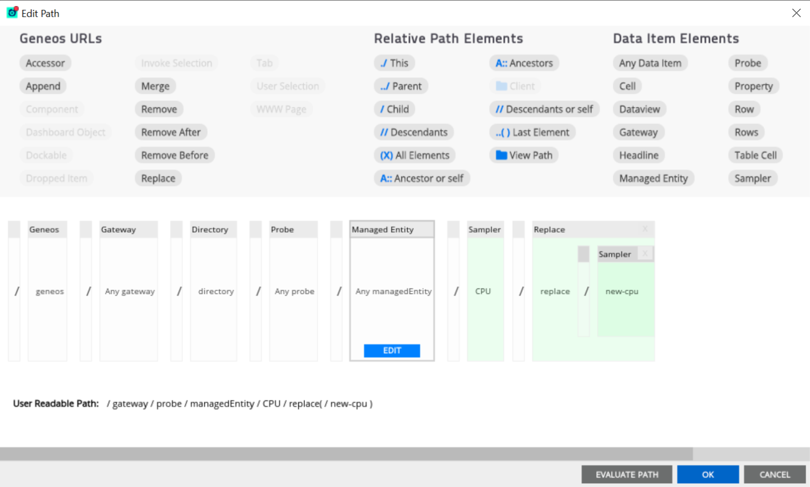Viewport: 810px width, 487px height.
Task: Select the Remove After element
Action: pos(171,132)
